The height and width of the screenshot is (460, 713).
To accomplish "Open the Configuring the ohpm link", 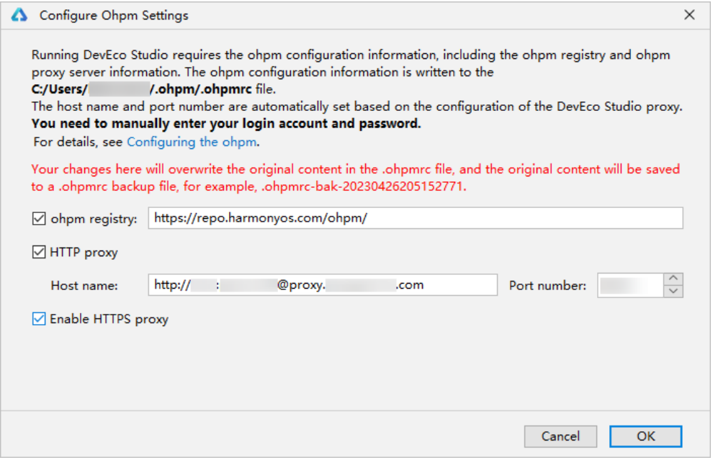I will (192, 142).
